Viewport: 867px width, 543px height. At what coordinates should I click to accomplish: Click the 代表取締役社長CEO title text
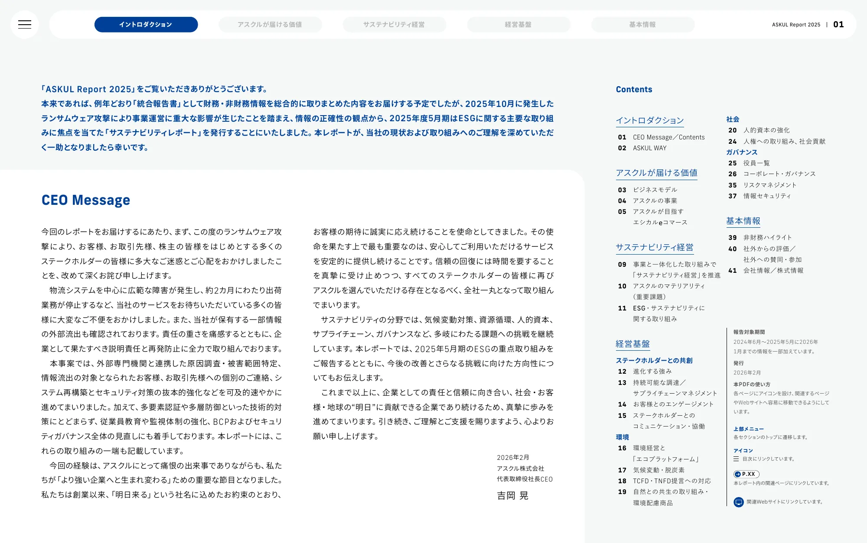[525, 479]
